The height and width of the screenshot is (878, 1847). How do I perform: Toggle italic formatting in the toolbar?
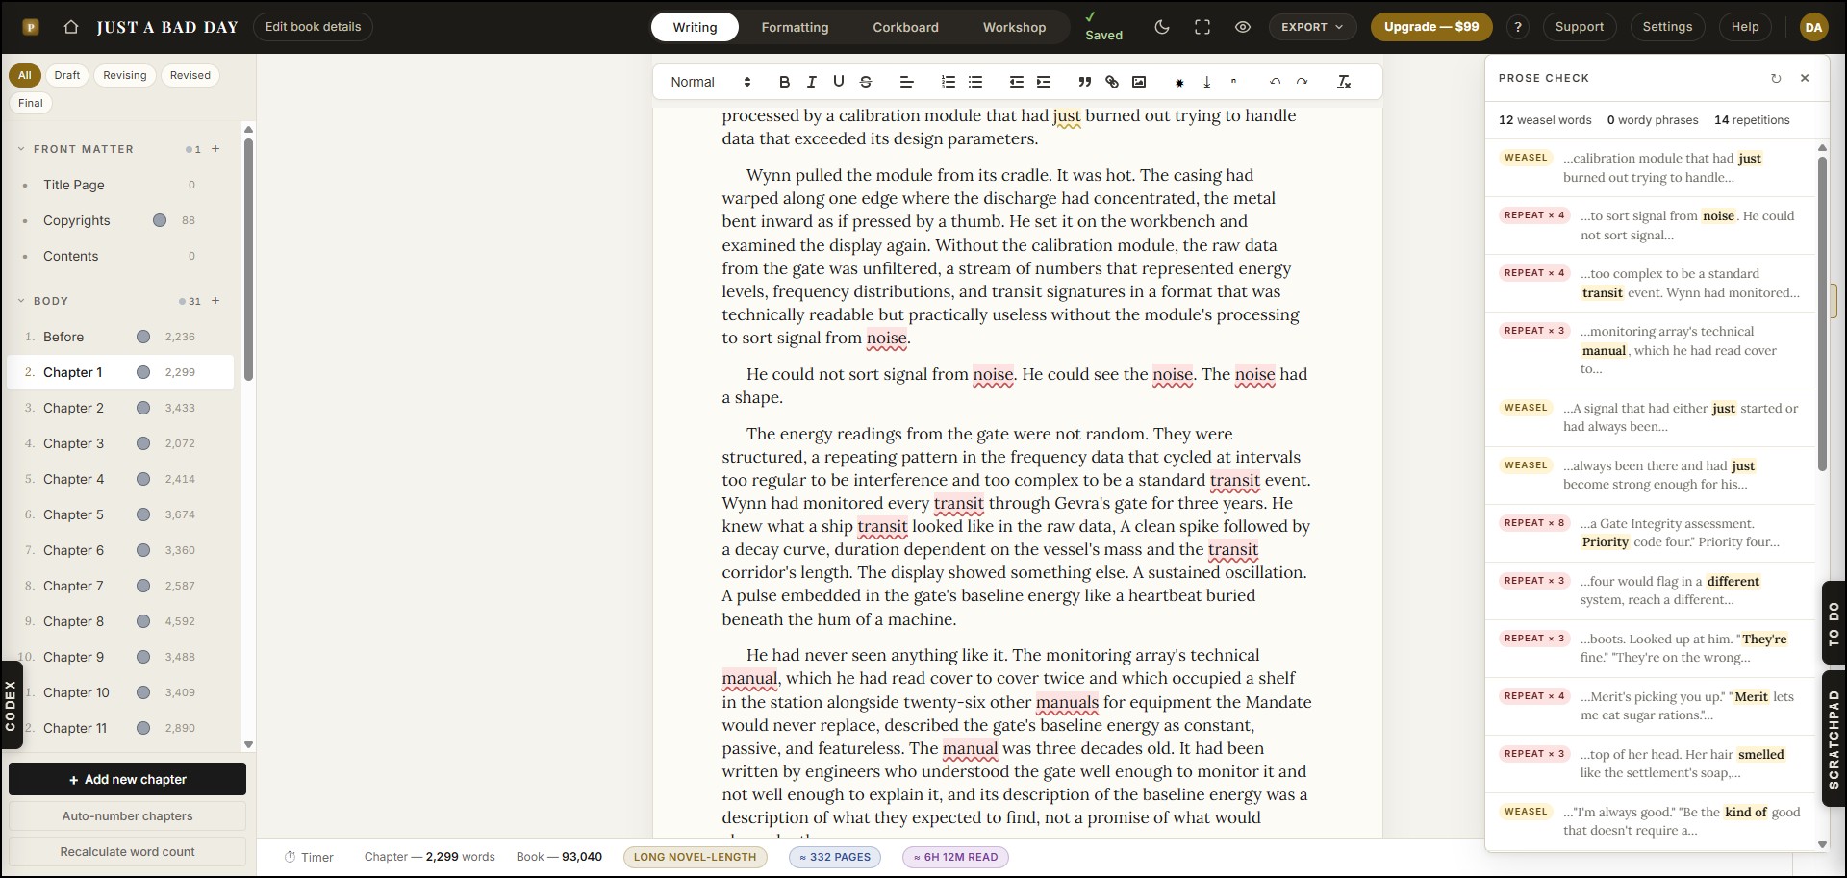(x=811, y=82)
